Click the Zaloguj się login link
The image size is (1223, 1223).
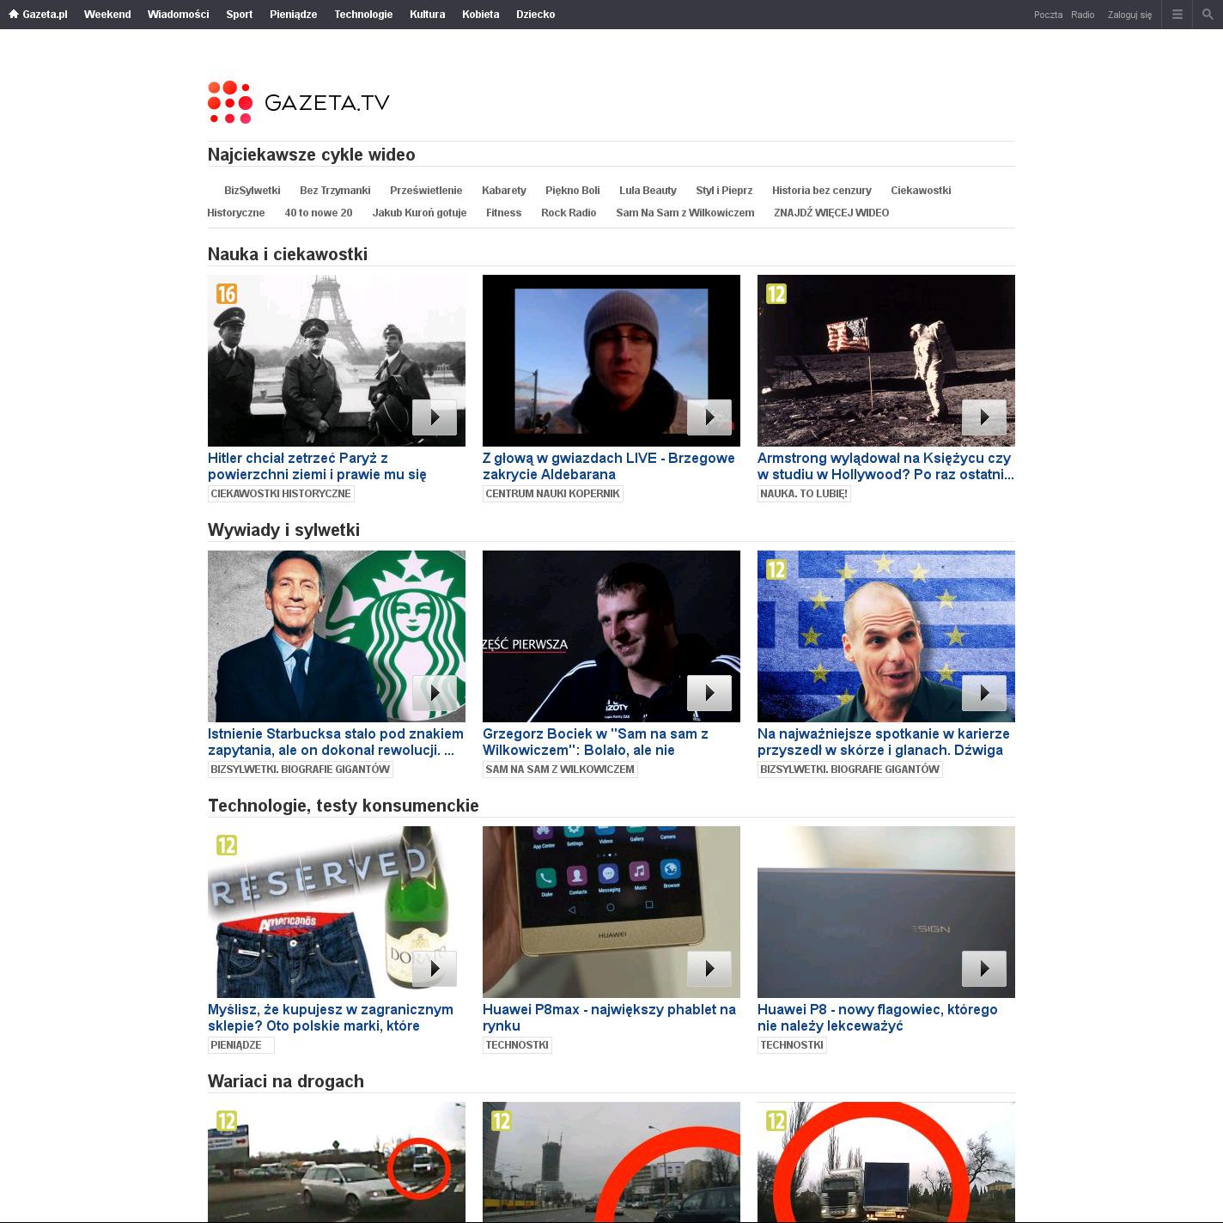click(1129, 15)
